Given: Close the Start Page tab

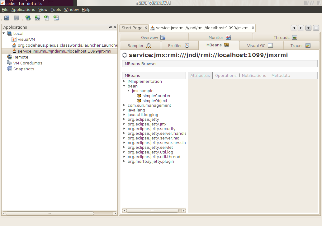Looking at the screenshot, I should point(146,28).
